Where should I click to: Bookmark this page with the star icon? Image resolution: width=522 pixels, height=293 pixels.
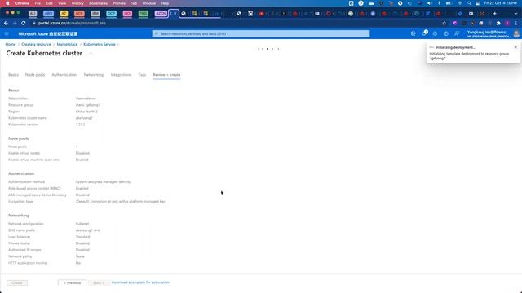click(x=444, y=24)
